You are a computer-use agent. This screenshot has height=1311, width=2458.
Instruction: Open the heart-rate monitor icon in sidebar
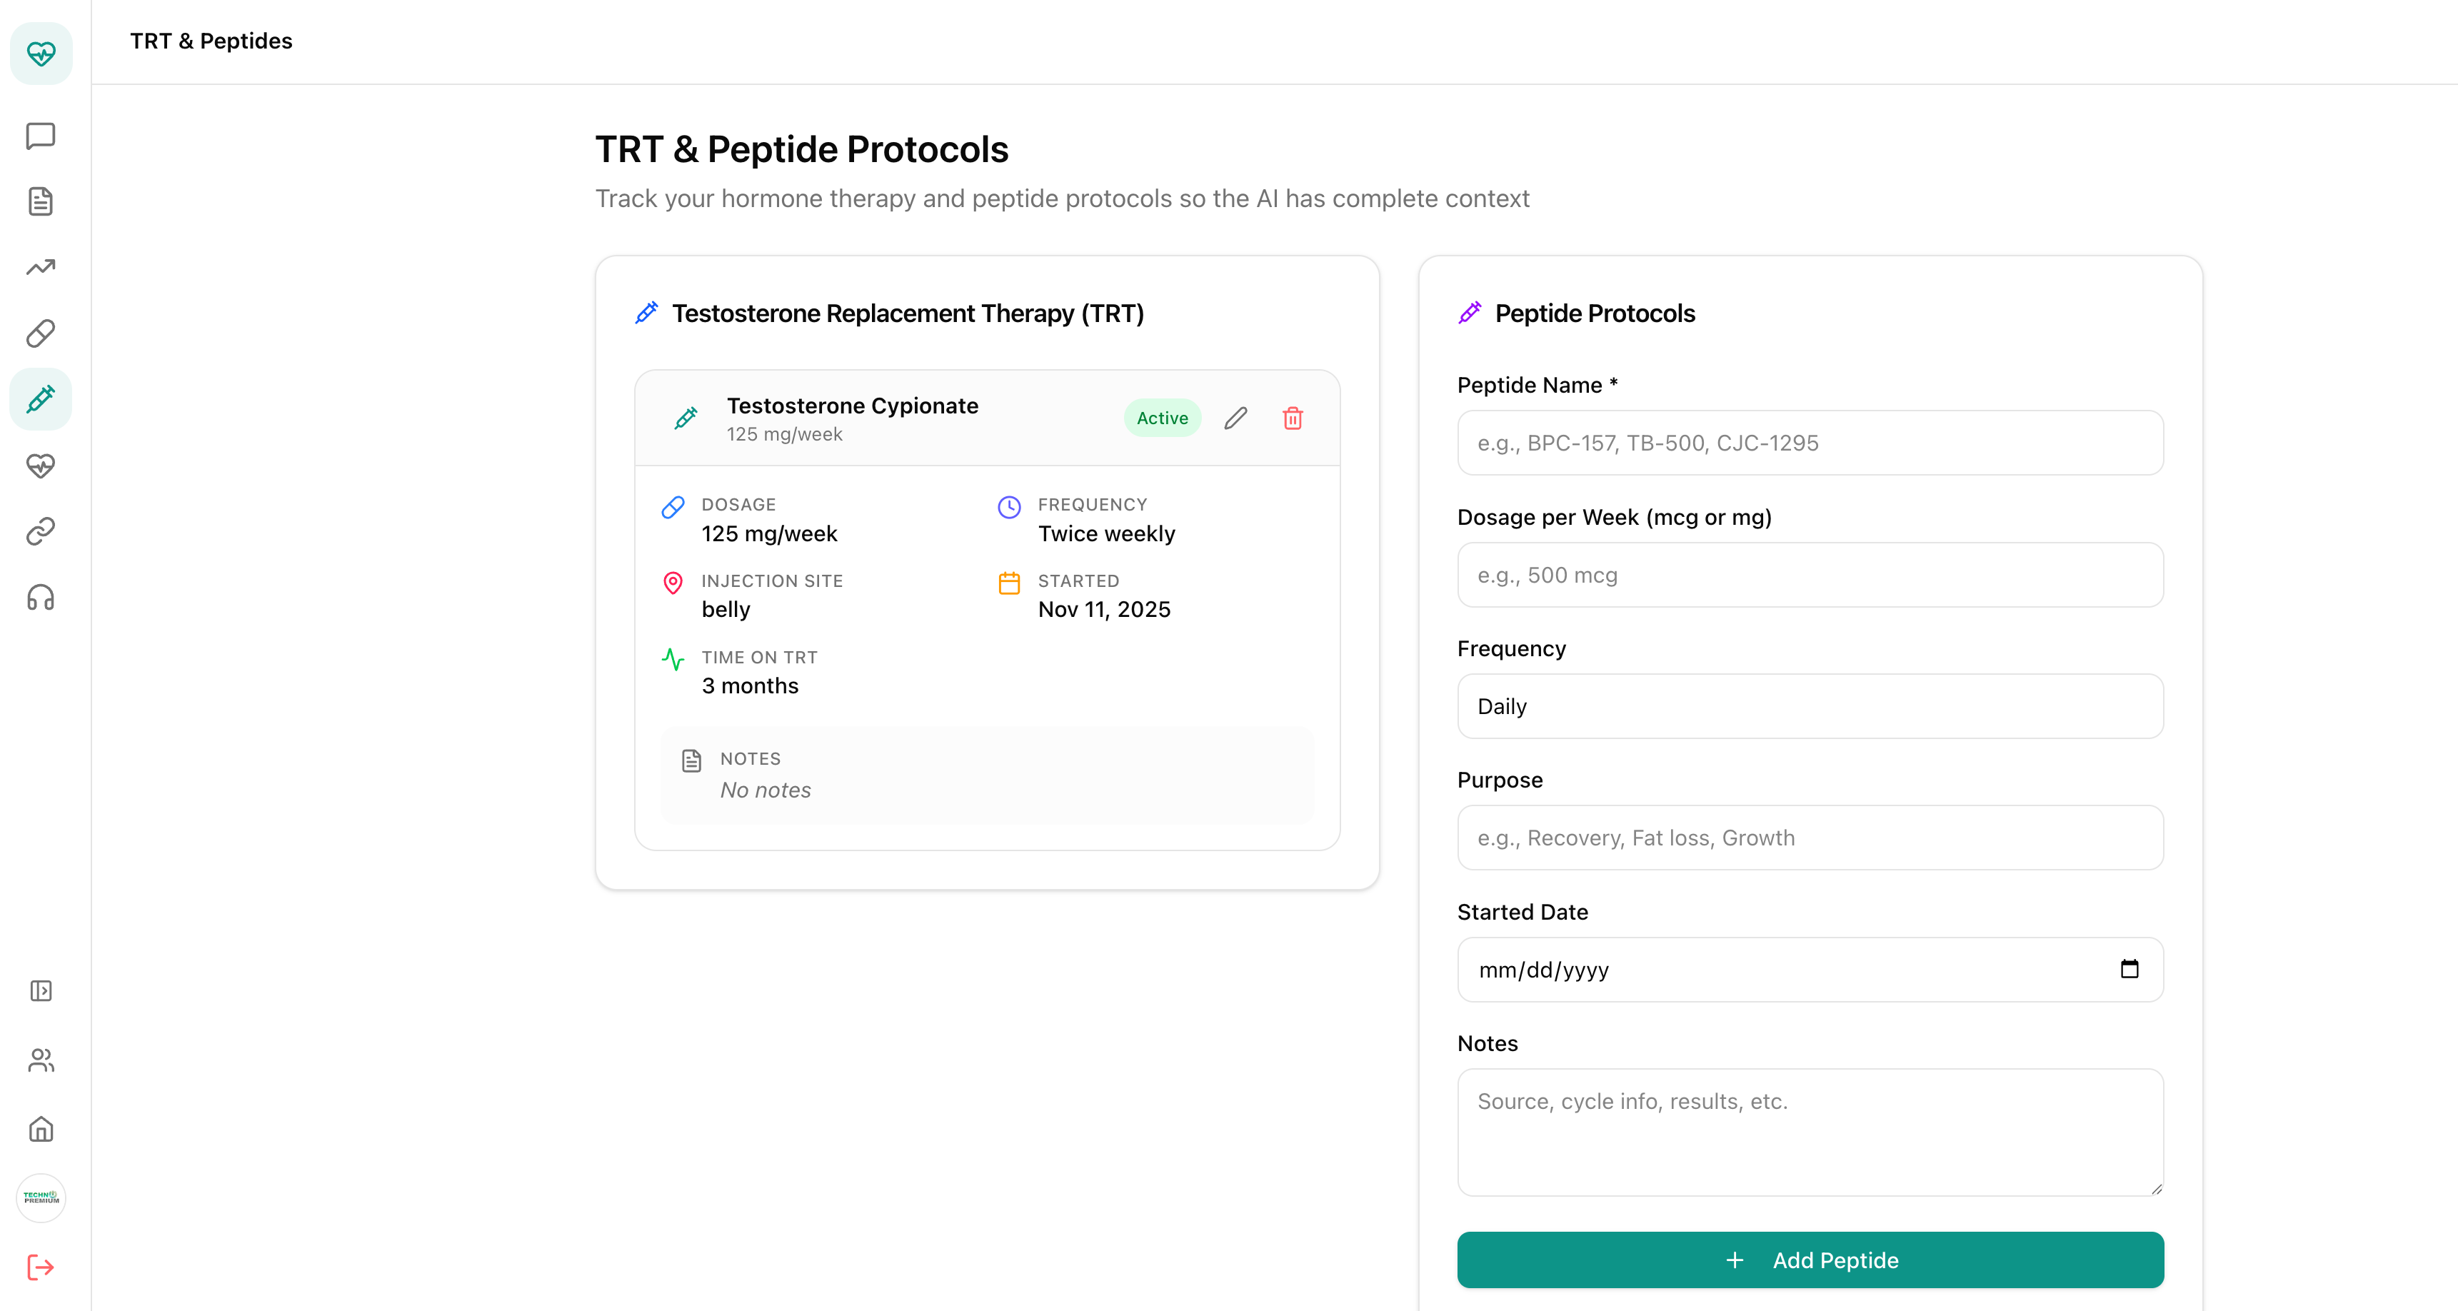click(41, 466)
